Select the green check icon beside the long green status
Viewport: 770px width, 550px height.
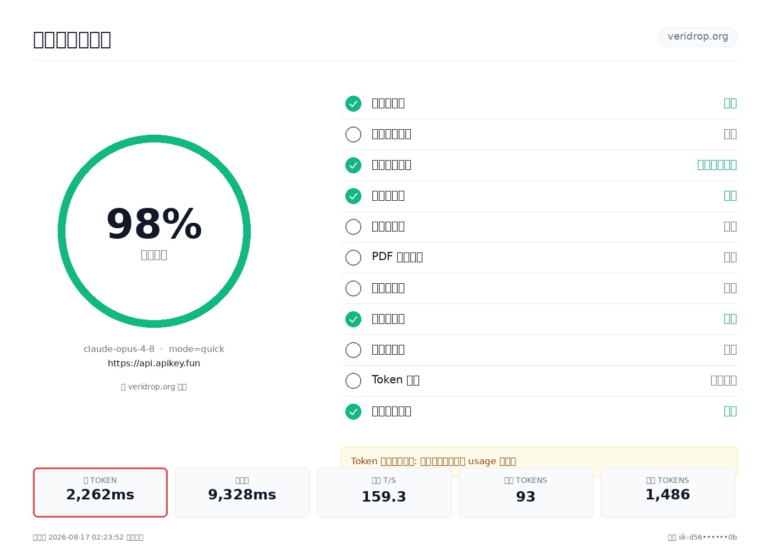[353, 165]
